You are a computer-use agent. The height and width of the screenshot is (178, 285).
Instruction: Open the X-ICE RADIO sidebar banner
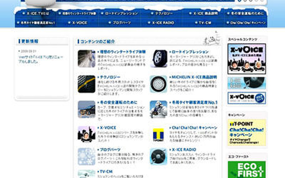[x=247, y=83]
